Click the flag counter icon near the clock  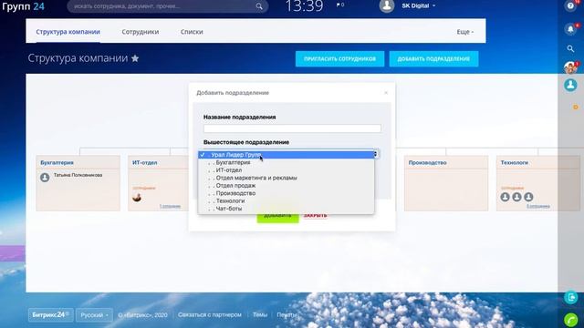(340, 5)
